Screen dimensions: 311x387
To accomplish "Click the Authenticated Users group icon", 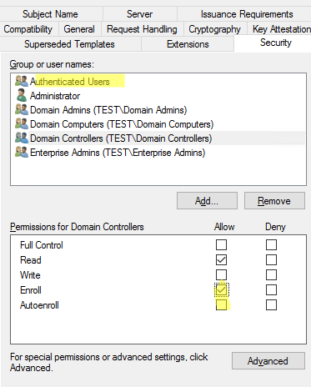I will 22,81.
